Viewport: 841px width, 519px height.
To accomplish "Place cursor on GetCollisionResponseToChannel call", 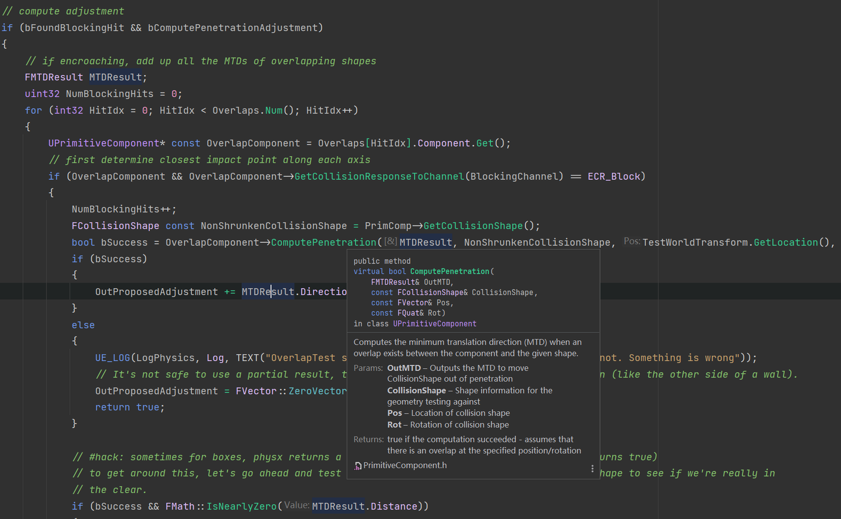I will [379, 177].
